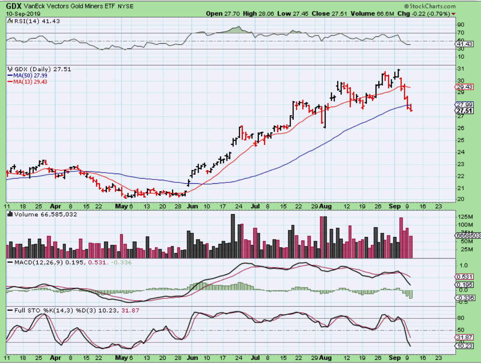Click the black line marker before MACD(12,26,9)
The height and width of the screenshot is (364, 481).
[x=10, y=262]
